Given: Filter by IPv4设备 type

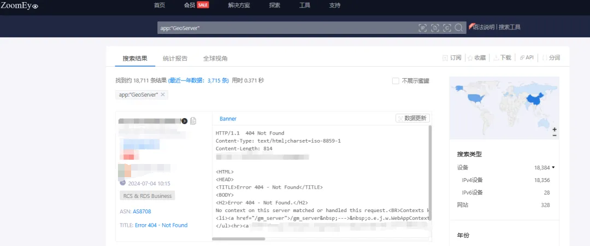Looking at the screenshot, I should click(472, 180).
